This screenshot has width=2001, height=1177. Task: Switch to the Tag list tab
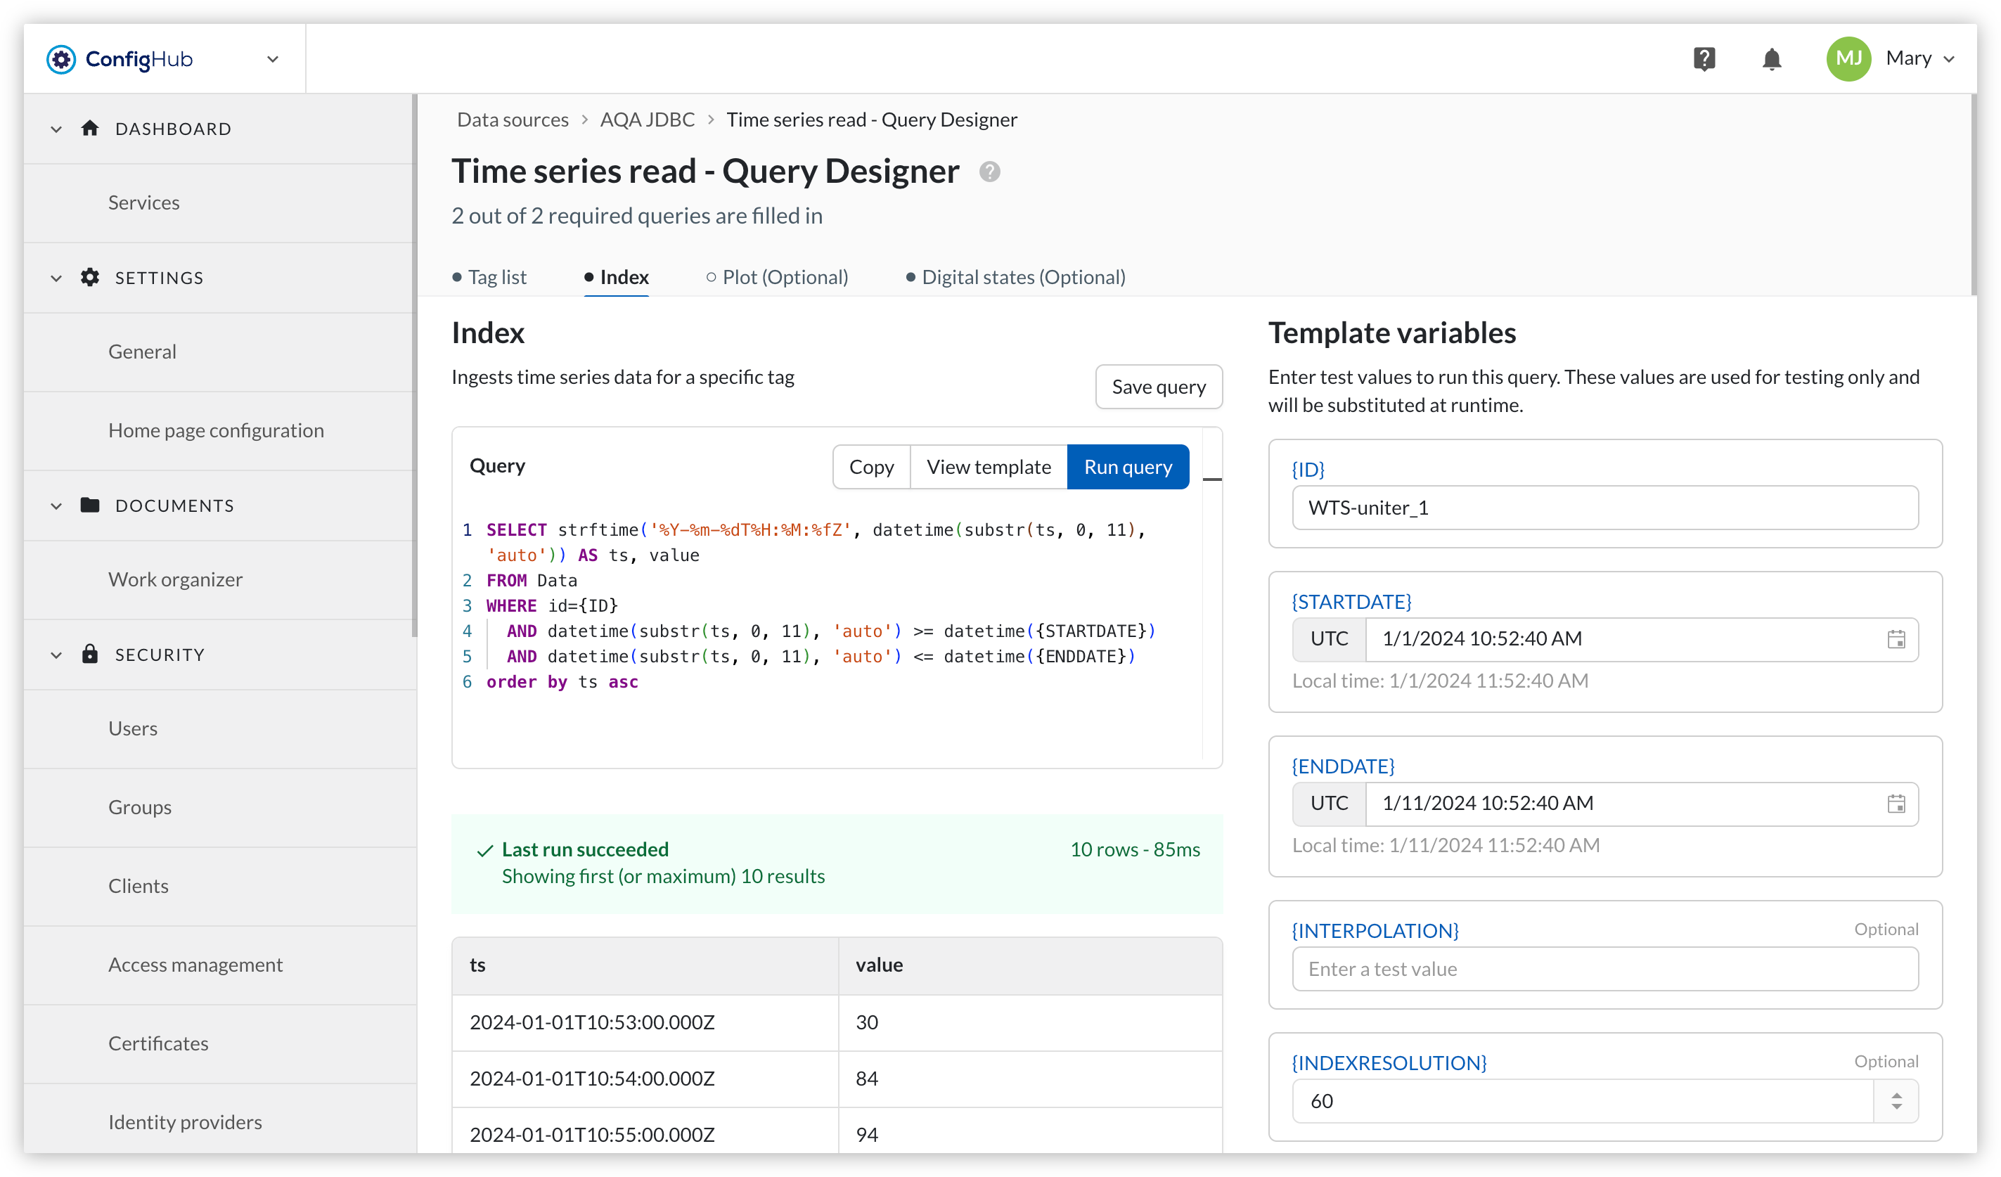489,277
